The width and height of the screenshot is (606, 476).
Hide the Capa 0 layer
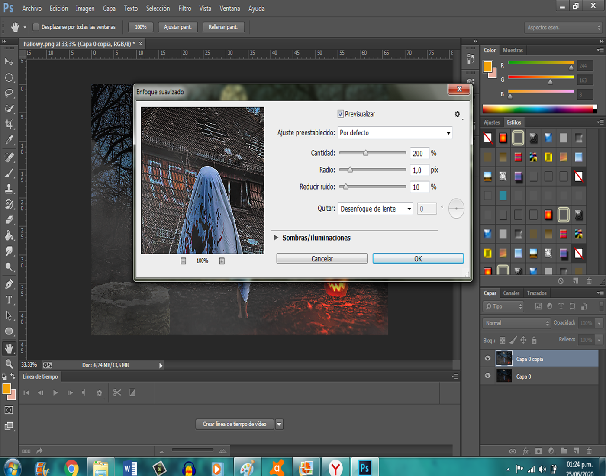tap(488, 376)
